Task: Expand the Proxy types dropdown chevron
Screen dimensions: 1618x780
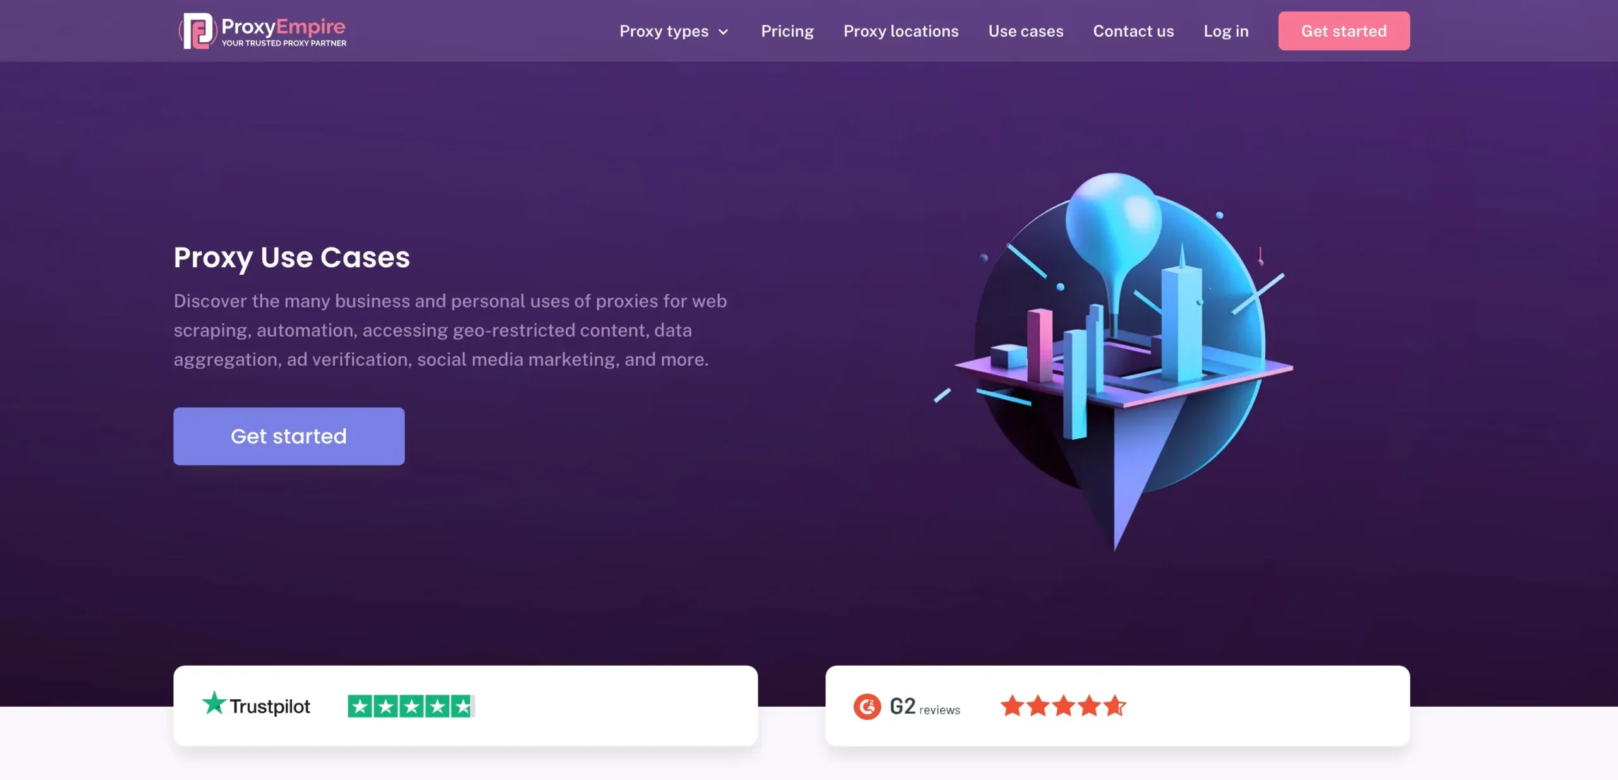Action: (724, 32)
